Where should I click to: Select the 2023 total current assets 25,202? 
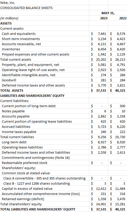click(x=101, y=59)
